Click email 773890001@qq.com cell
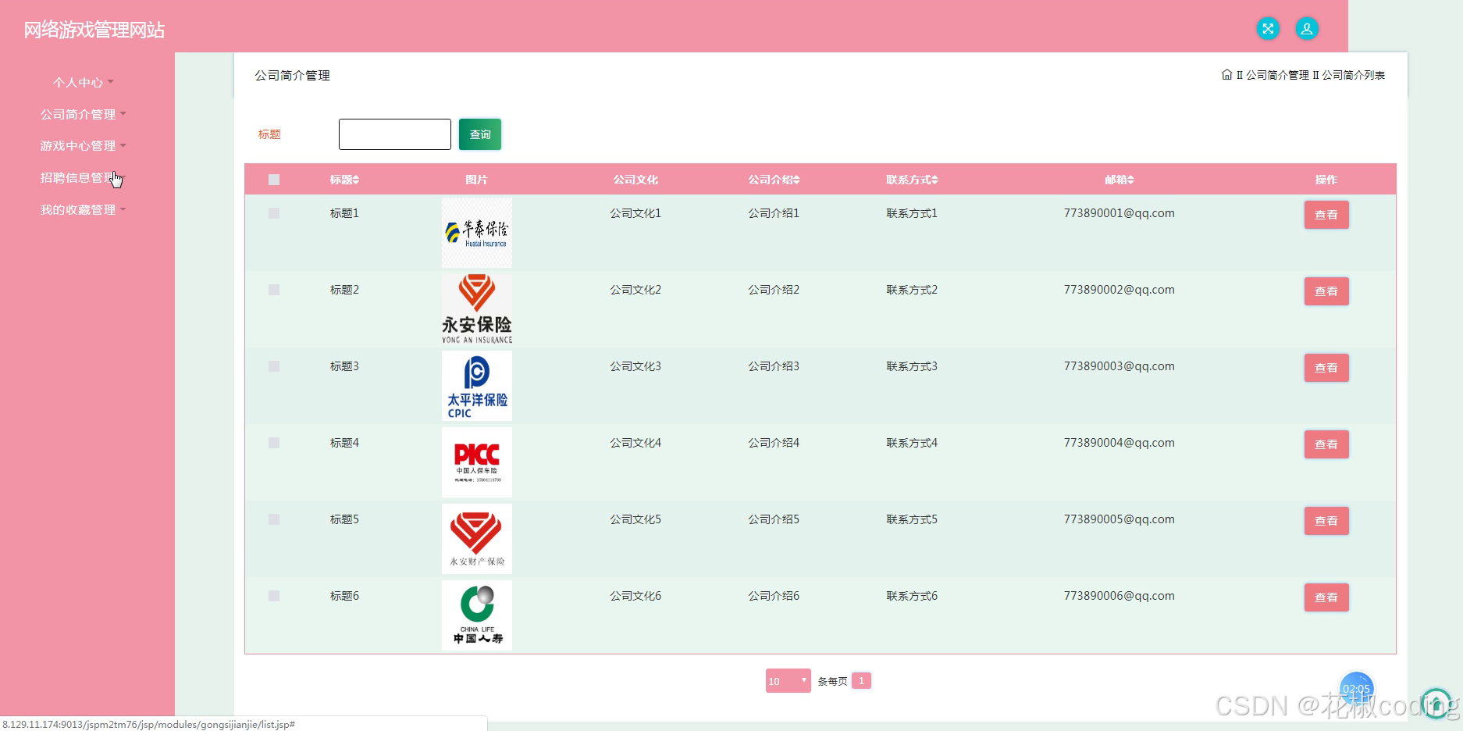This screenshot has height=731, width=1463. click(x=1119, y=213)
